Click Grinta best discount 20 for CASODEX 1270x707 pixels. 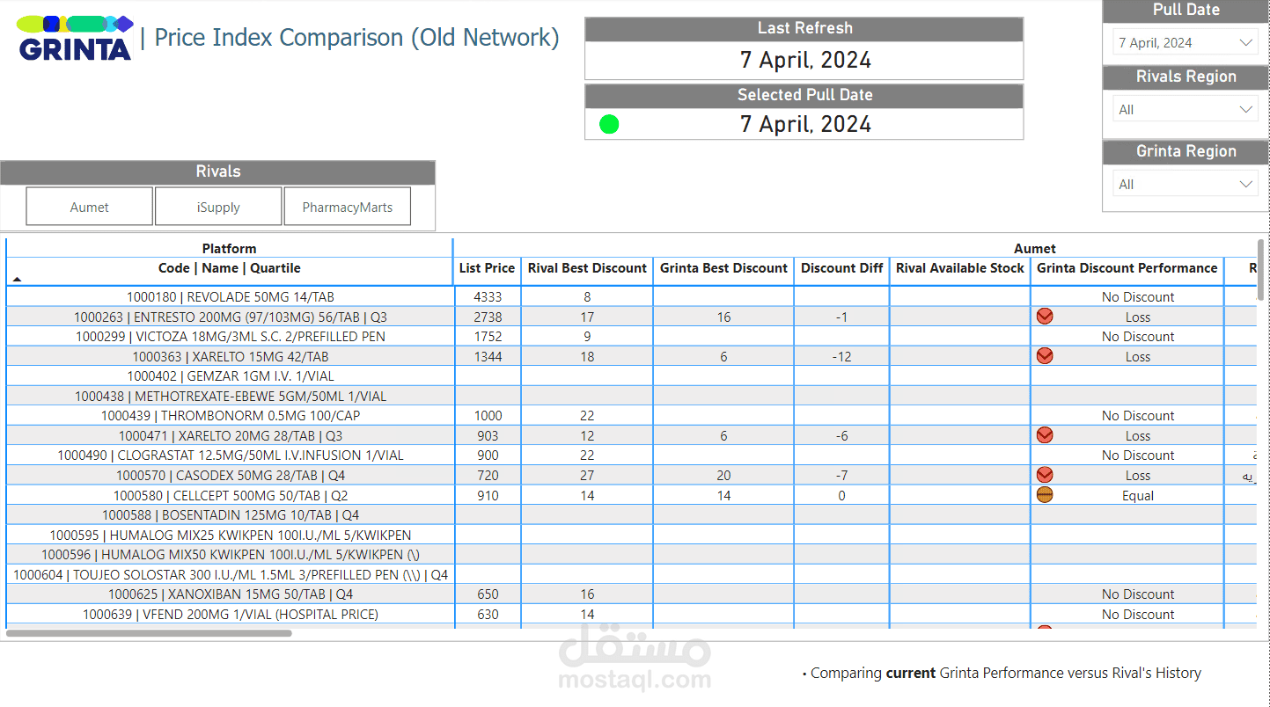[x=723, y=475]
